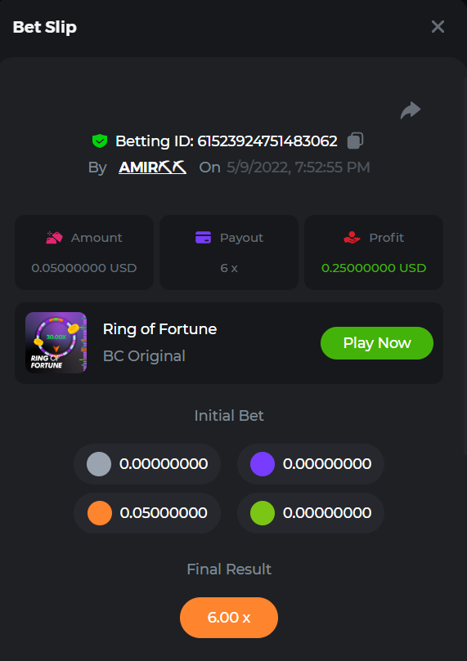Click the purple Payout card icon
467x661 pixels.
(x=204, y=238)
